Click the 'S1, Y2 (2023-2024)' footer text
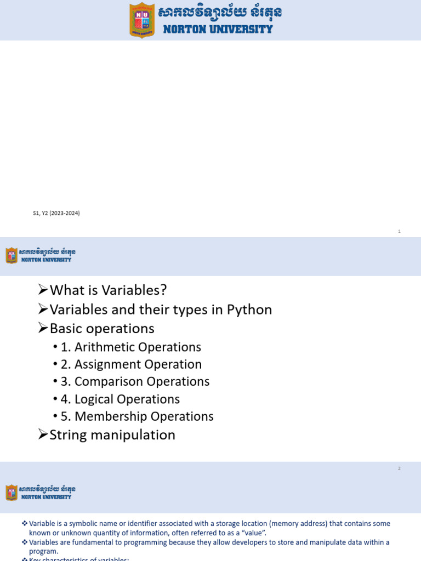Viewport: 421px width, 561px height. [x=56, y=213]
